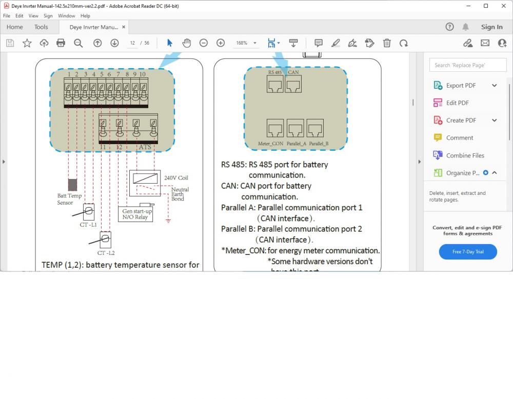The image size is (513, 399).
Task: Open the Window menu
Action: coord(66,16)
